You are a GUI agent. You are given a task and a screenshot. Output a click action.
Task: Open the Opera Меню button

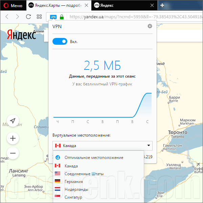point(13,5)
